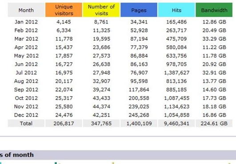Select the Jun 2012 row label
The image size is (236, 164).
click(x=26, y=64)
